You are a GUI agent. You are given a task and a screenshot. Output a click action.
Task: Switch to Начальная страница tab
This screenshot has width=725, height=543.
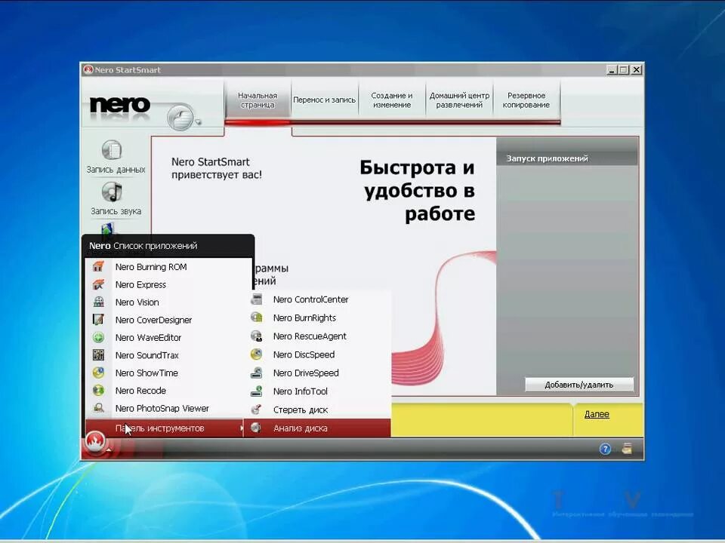(258, 100)
